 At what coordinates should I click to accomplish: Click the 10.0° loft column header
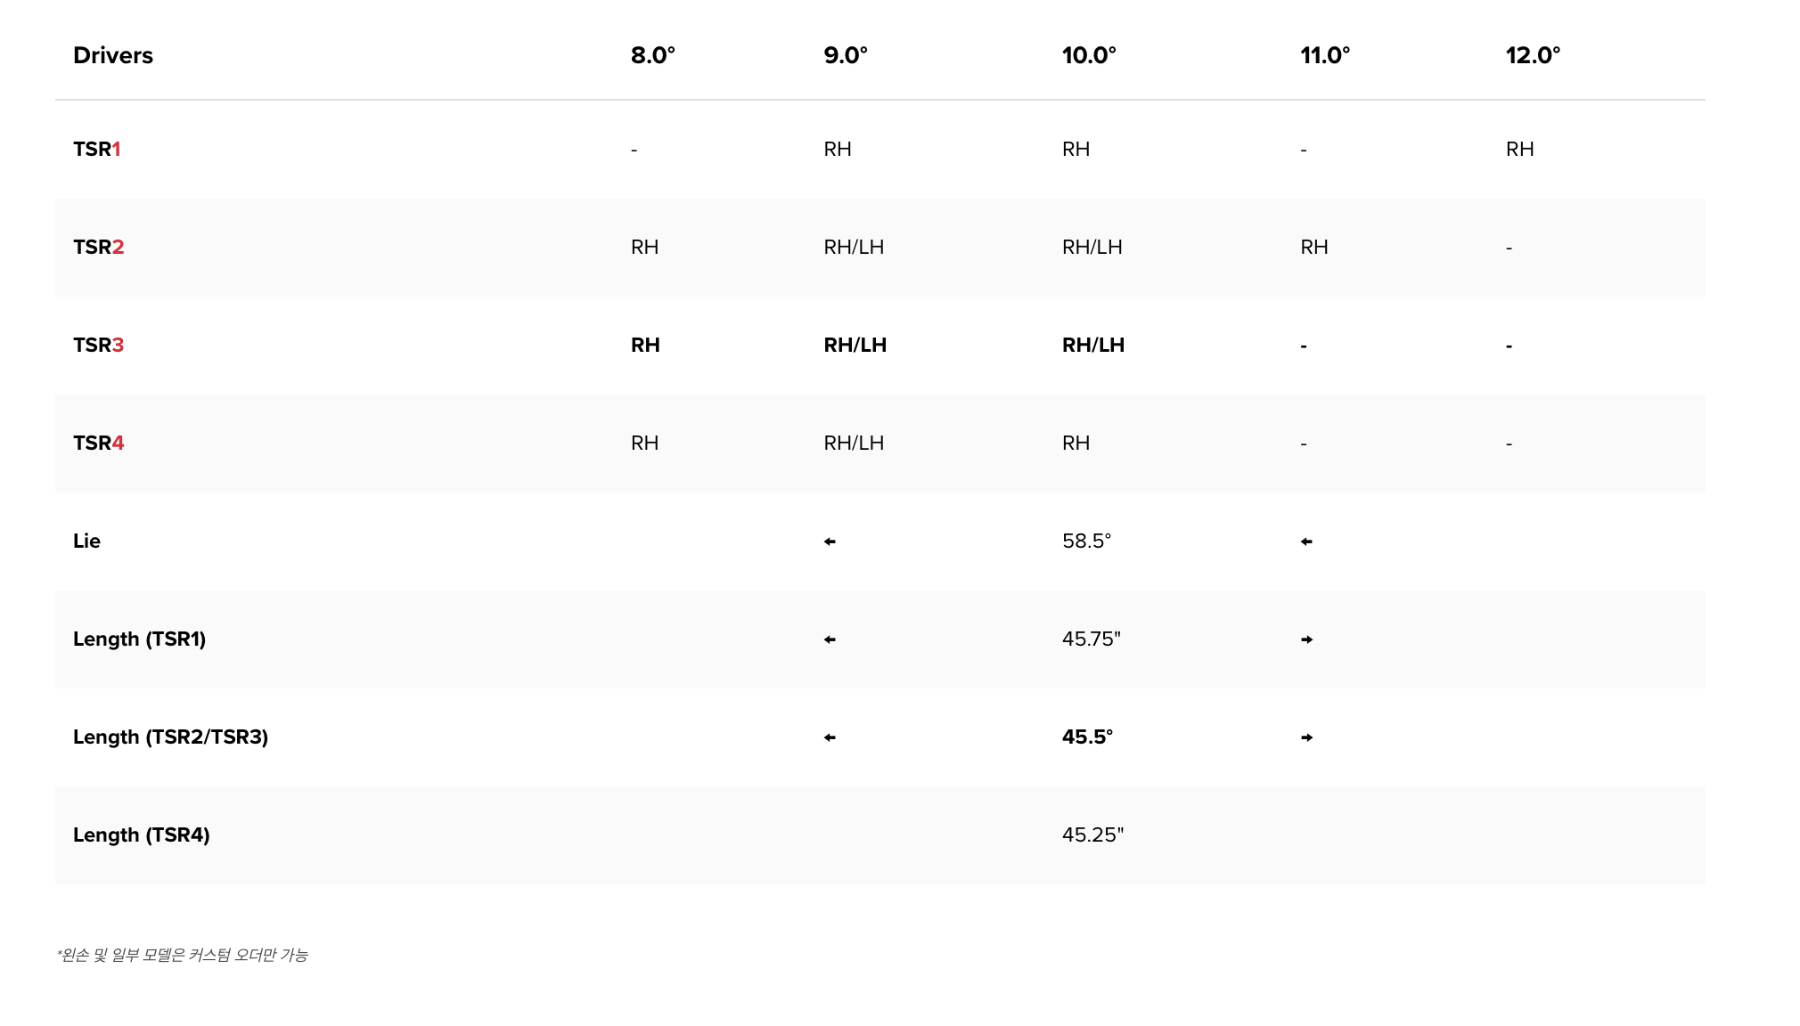pyautogui.click(x=1088, y=55)
